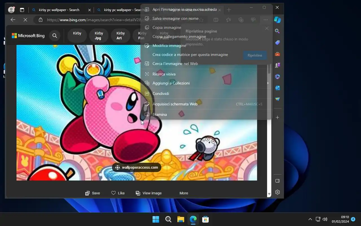361x226 pixels.
Task: Choose Esamina from the context menu
Action: click(206, 114)
